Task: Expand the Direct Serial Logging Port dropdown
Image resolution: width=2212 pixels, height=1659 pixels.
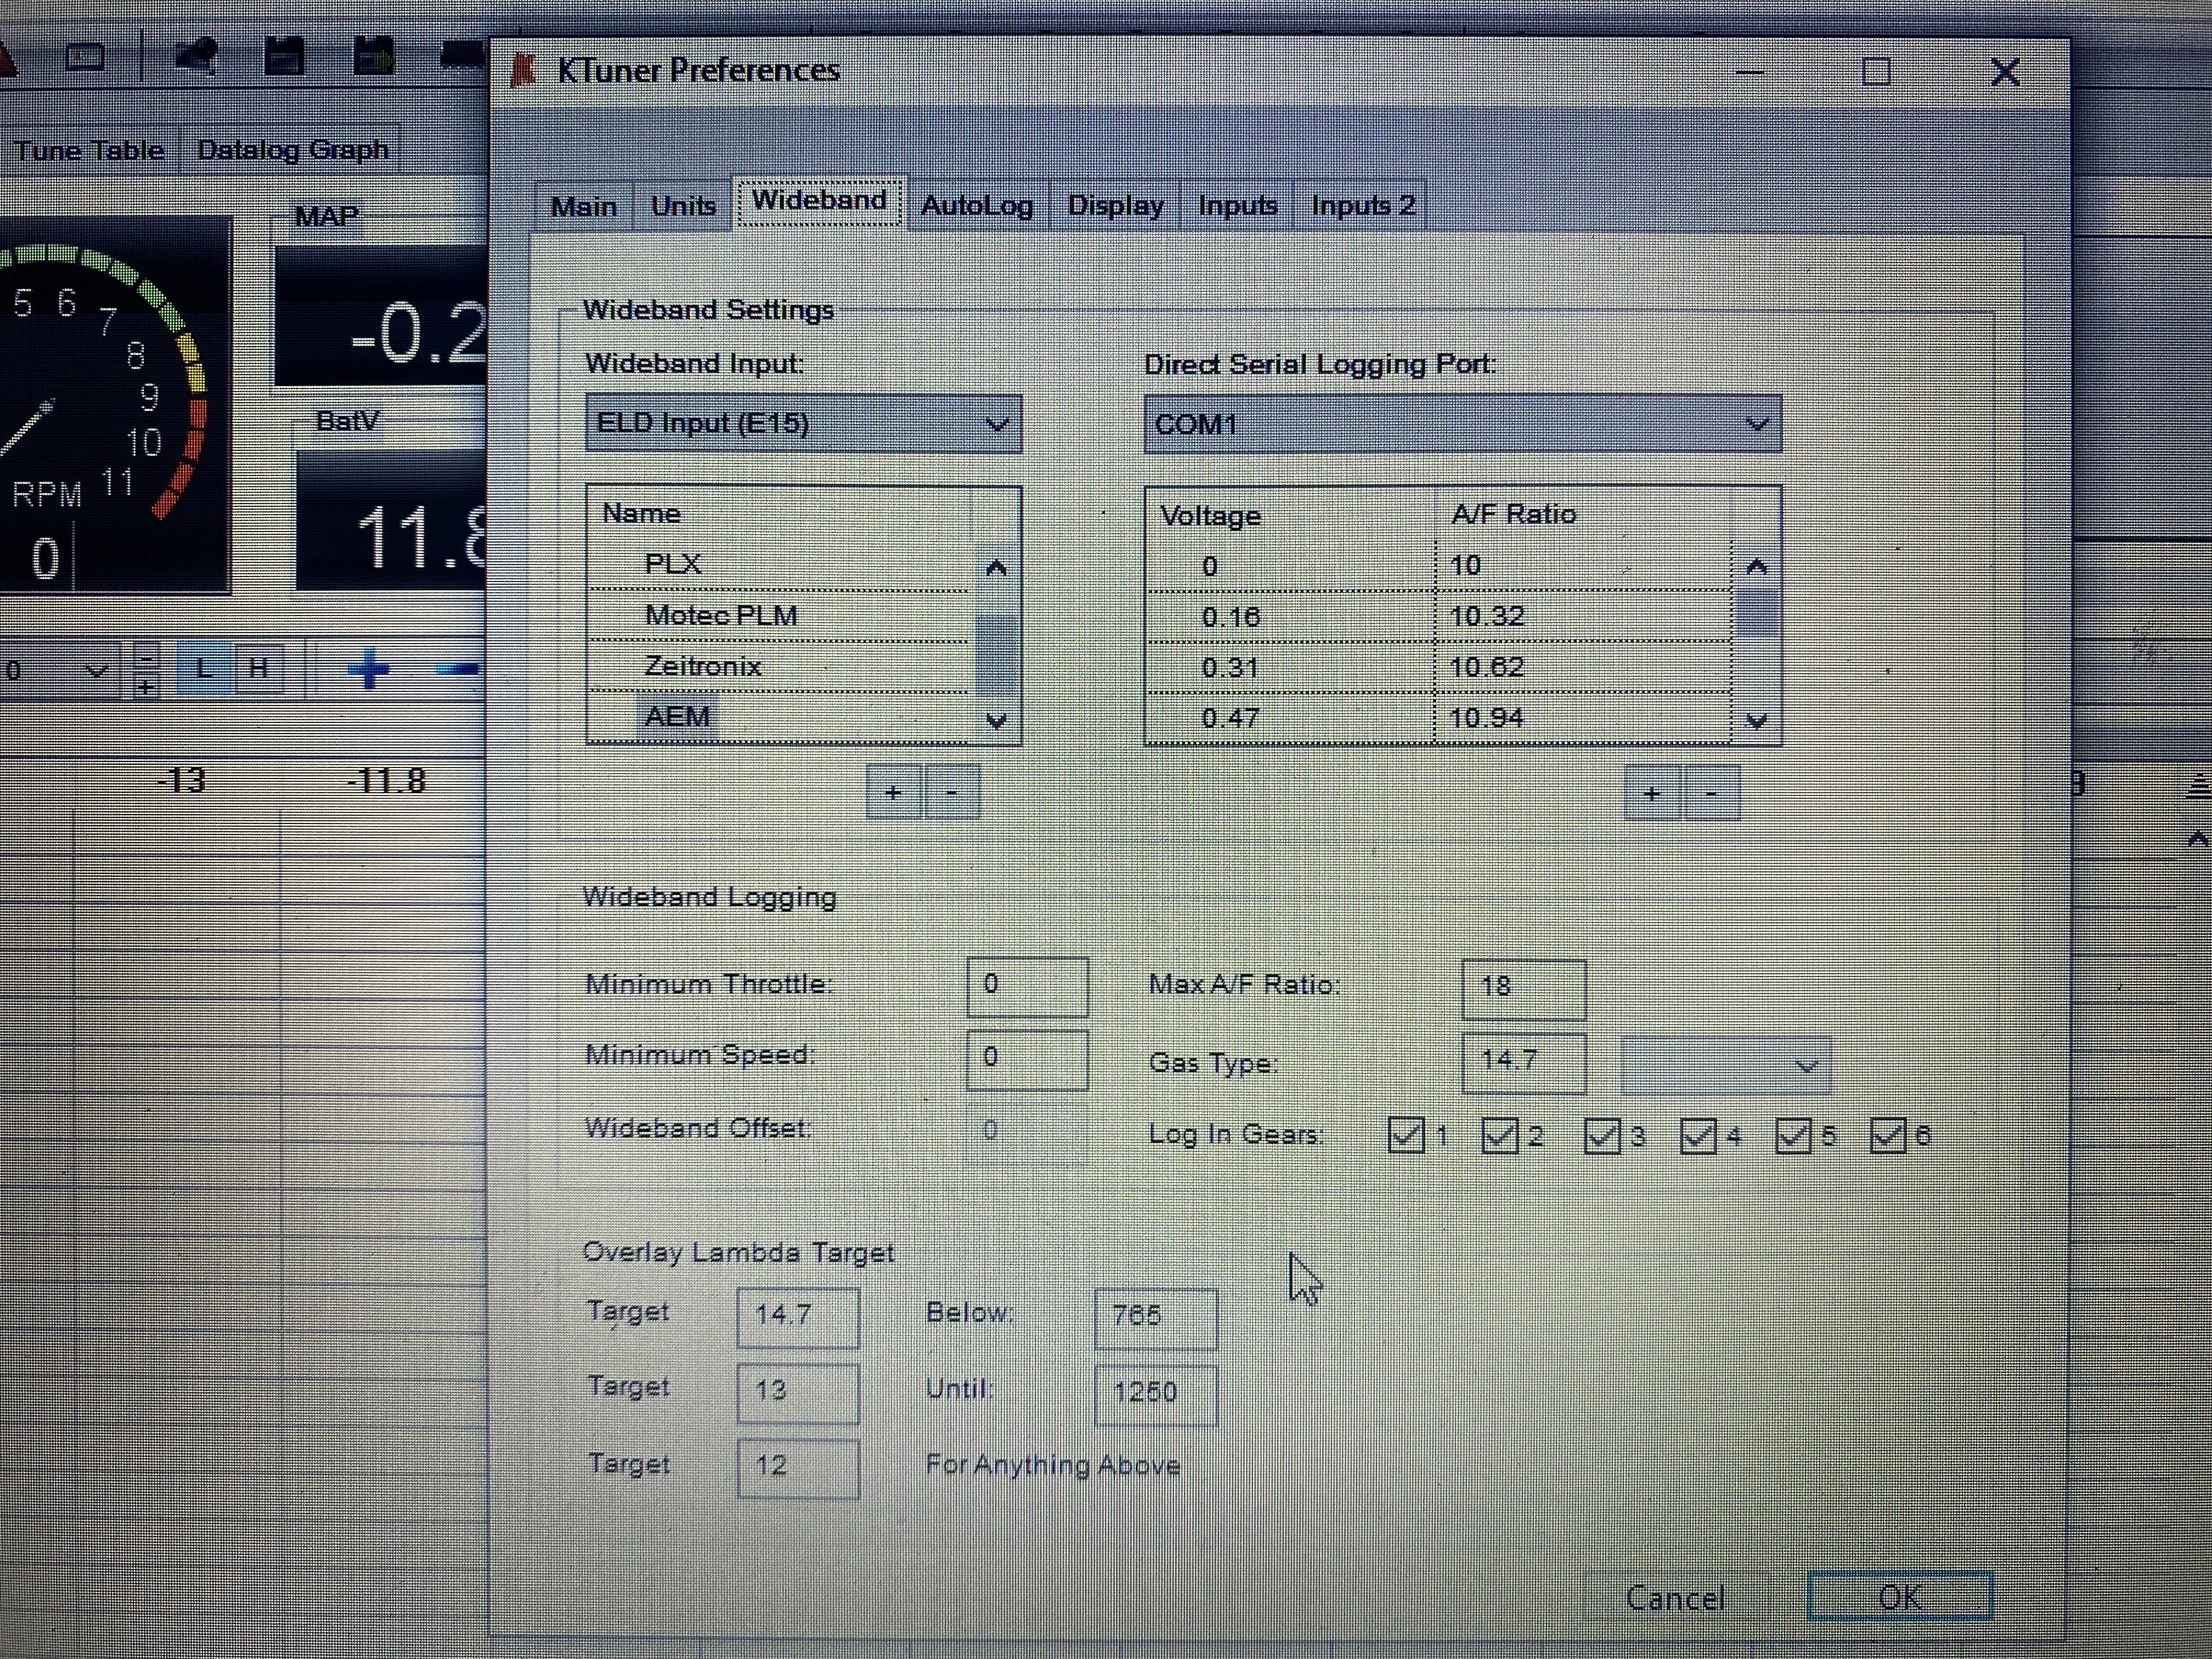Action: (1462, 424)
